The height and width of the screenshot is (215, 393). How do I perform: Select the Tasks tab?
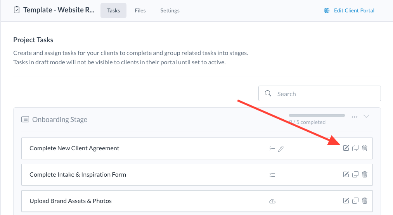point(113,10)
